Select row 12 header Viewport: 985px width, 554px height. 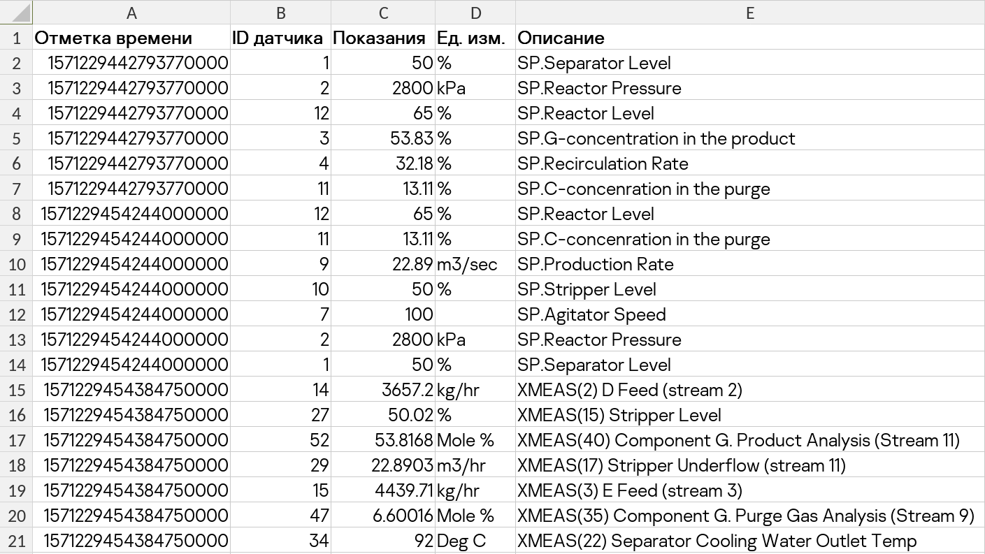(x=16, y=314)
